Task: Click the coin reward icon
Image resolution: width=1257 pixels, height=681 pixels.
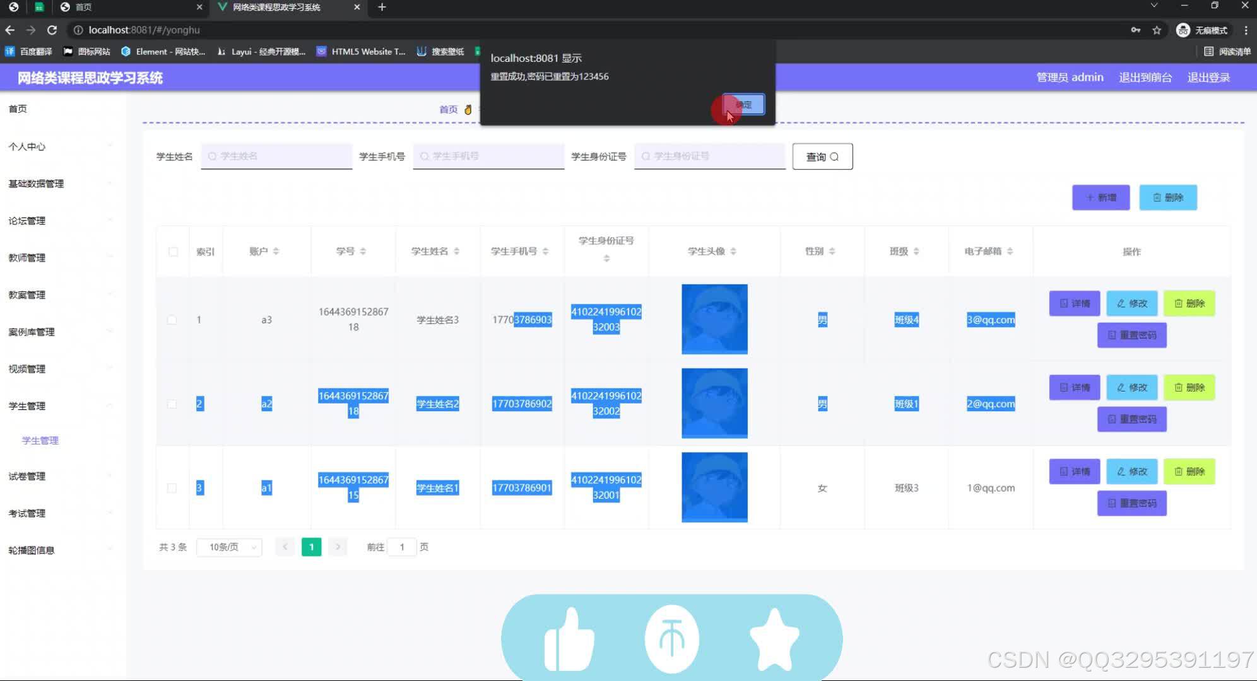Action: (671, 639)
